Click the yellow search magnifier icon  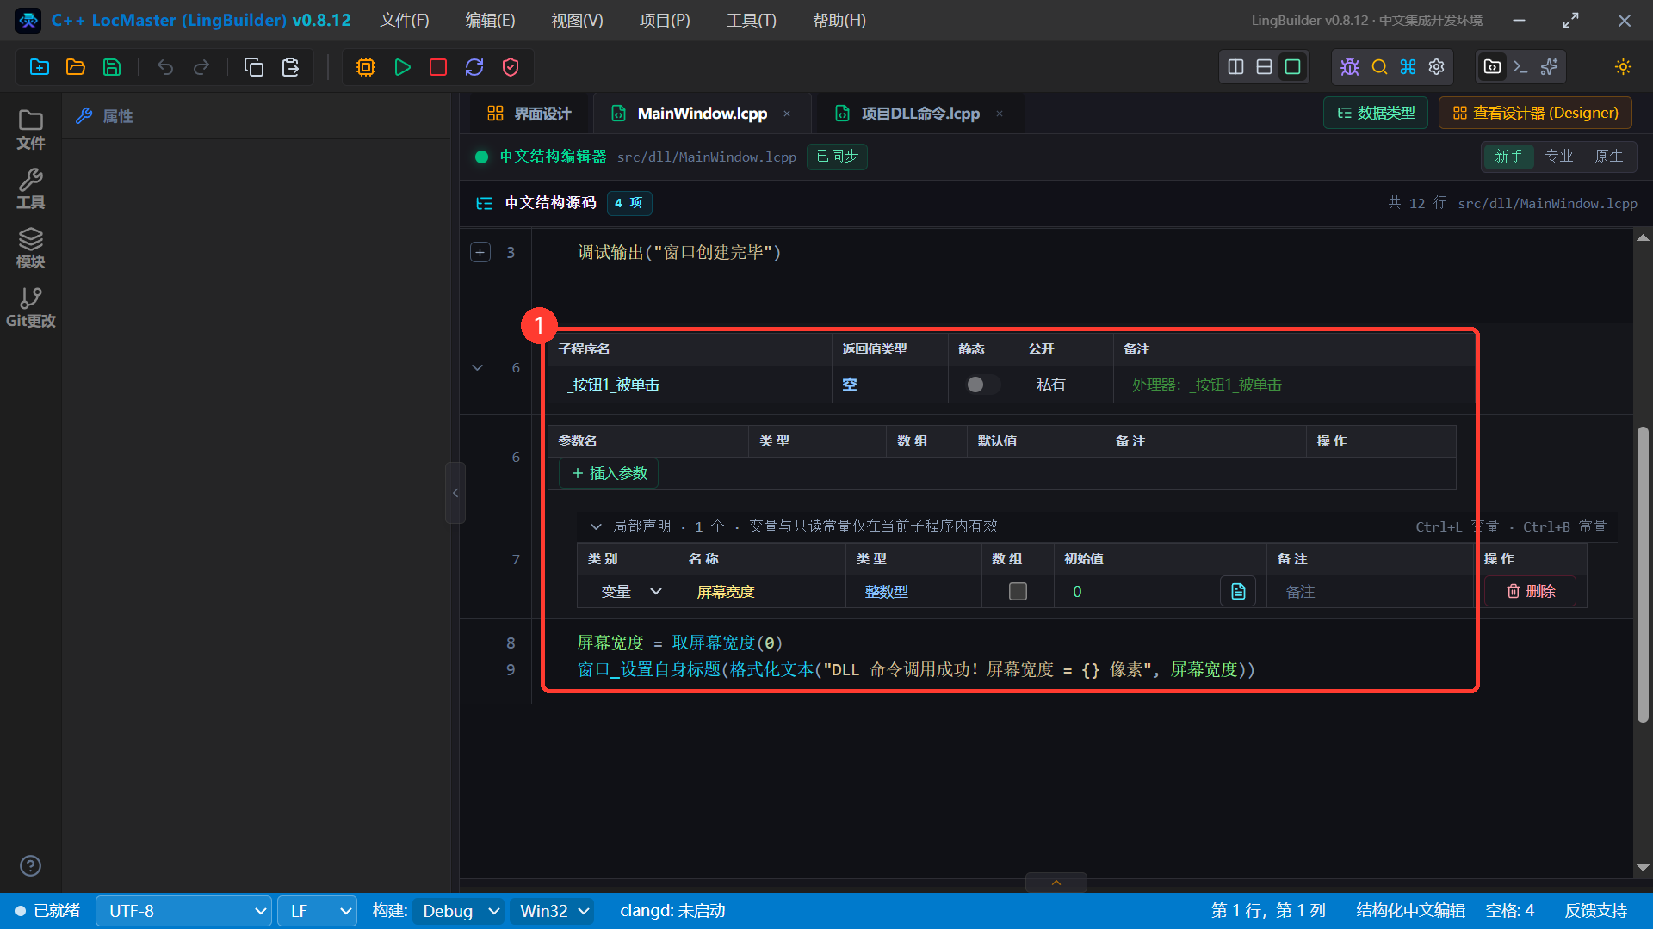pyautogui.click(x=1379, y=67)
